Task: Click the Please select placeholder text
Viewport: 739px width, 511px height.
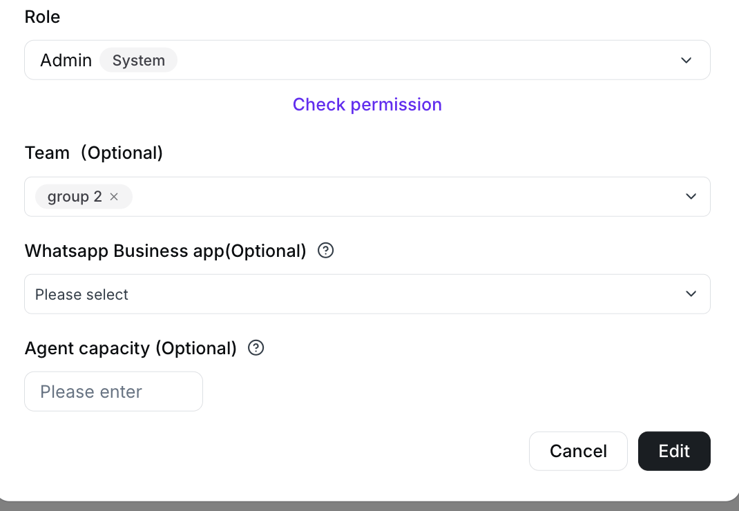Action: pyautogui.click(x=81, y=295)
